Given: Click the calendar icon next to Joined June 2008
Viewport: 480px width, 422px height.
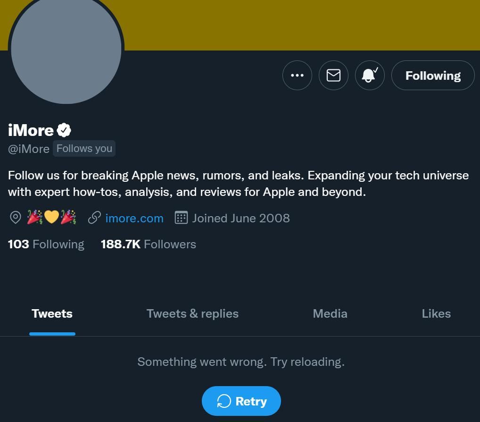Looking at the screenshot, I should click(181, 218).
